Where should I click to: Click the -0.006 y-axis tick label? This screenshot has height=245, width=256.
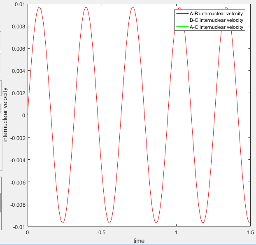point(18,182)
